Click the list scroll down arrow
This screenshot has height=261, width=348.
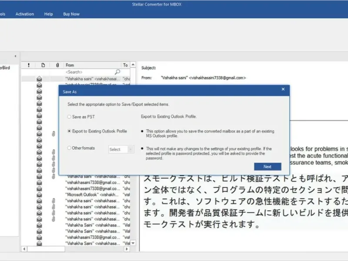coord(133,243)
